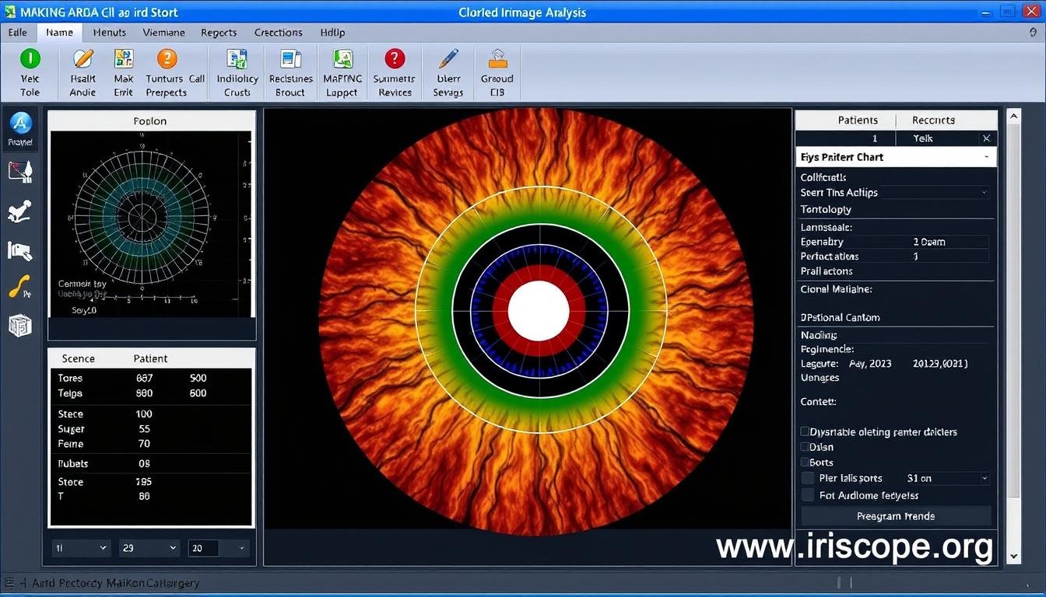Click the Mak Emt icon
This screenshot has width=1046, height=597.
(123, 72)
